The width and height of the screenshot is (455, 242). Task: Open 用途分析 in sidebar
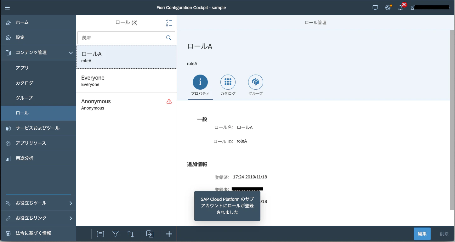click(x=38, y=158)
